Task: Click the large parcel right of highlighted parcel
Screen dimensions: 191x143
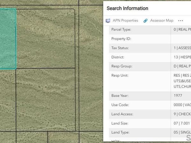Action: pyautogui.click(x=45, y=38)
